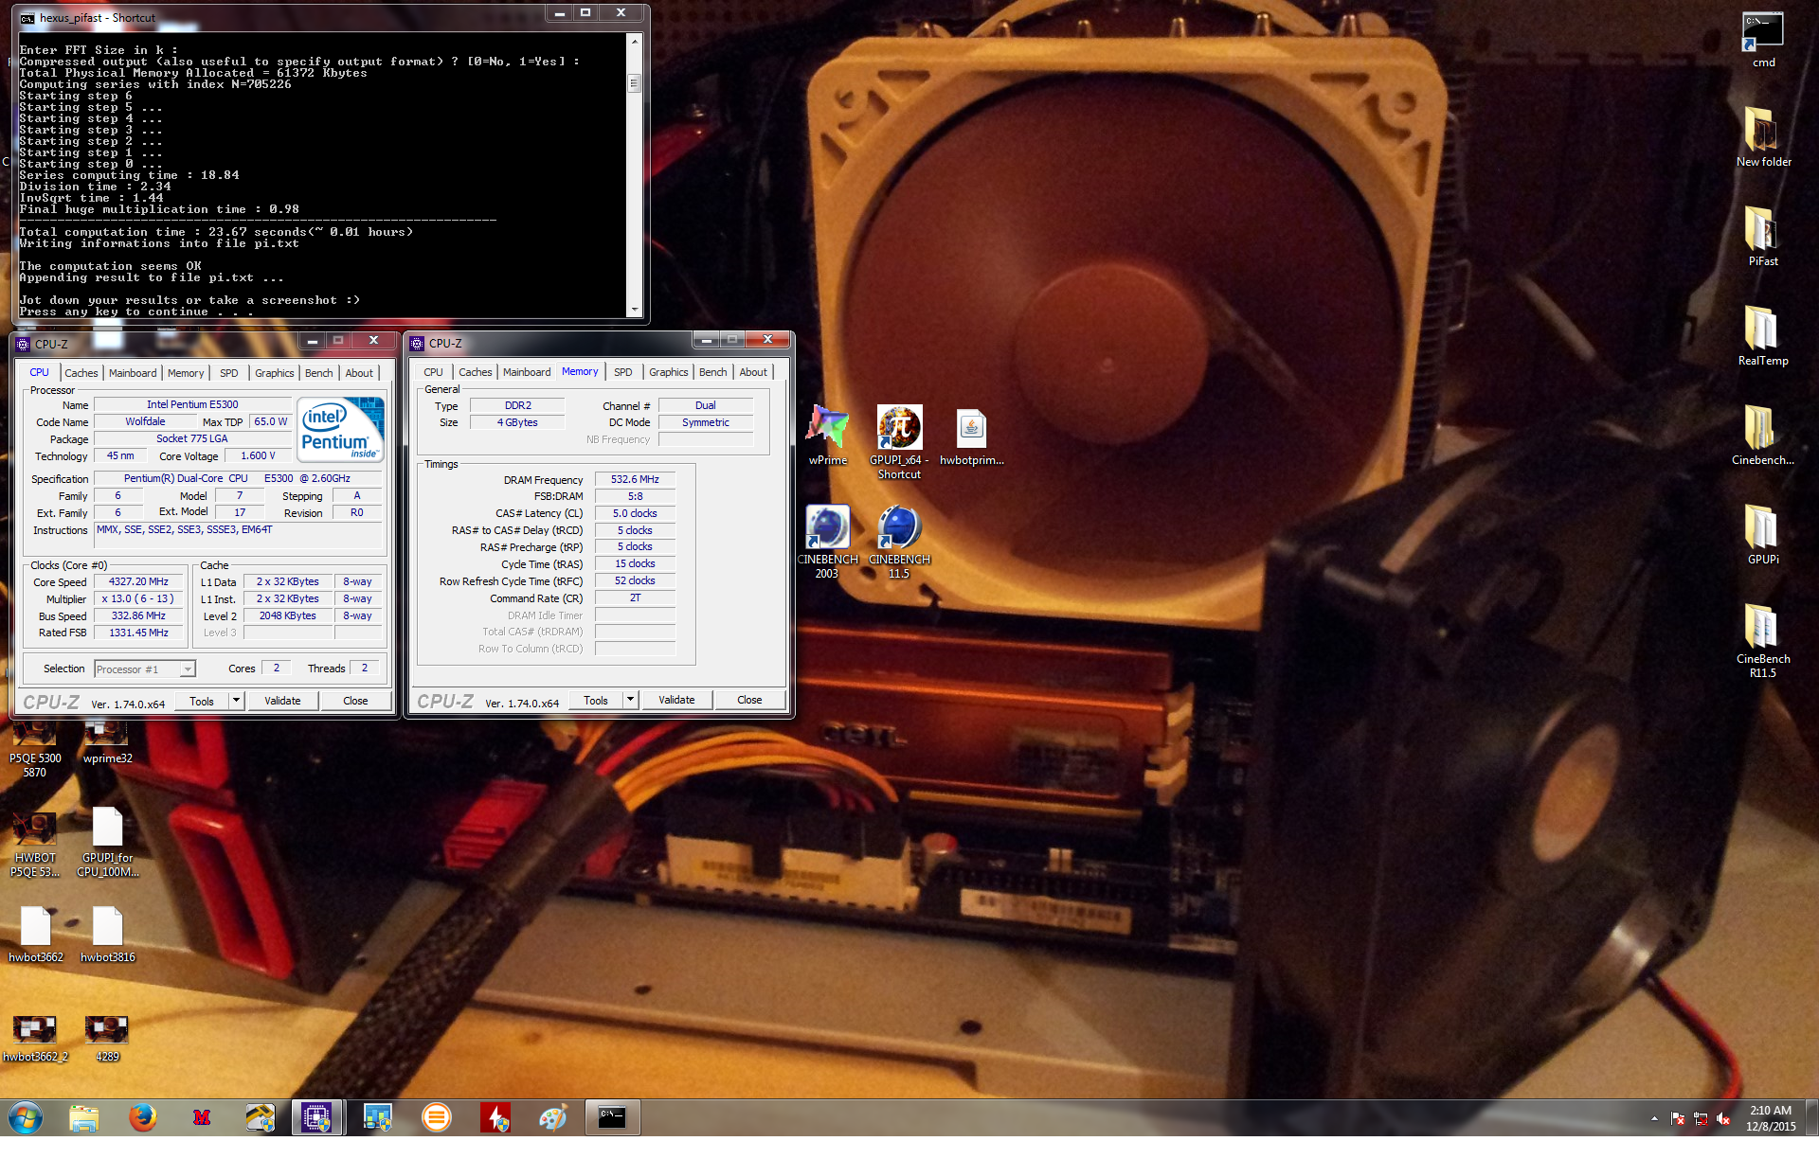This screenshot has height=1159, width=1819.
Task: Open Firefox from the taskbar
Action: [x=142, y=1118]
